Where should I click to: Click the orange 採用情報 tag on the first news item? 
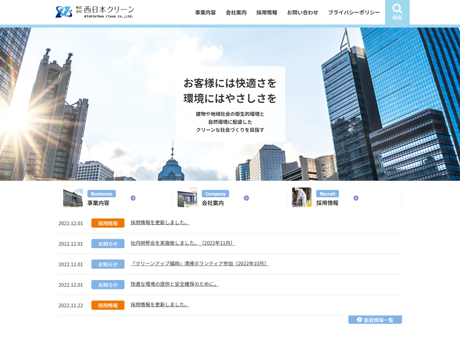[108, 223]
